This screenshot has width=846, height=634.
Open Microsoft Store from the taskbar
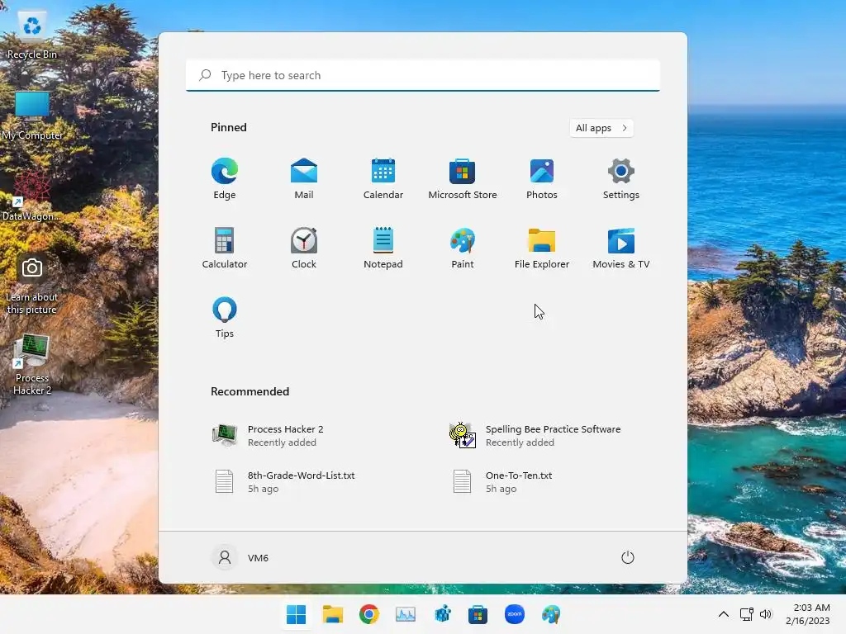pyautogui.click(x=478, y=614)
